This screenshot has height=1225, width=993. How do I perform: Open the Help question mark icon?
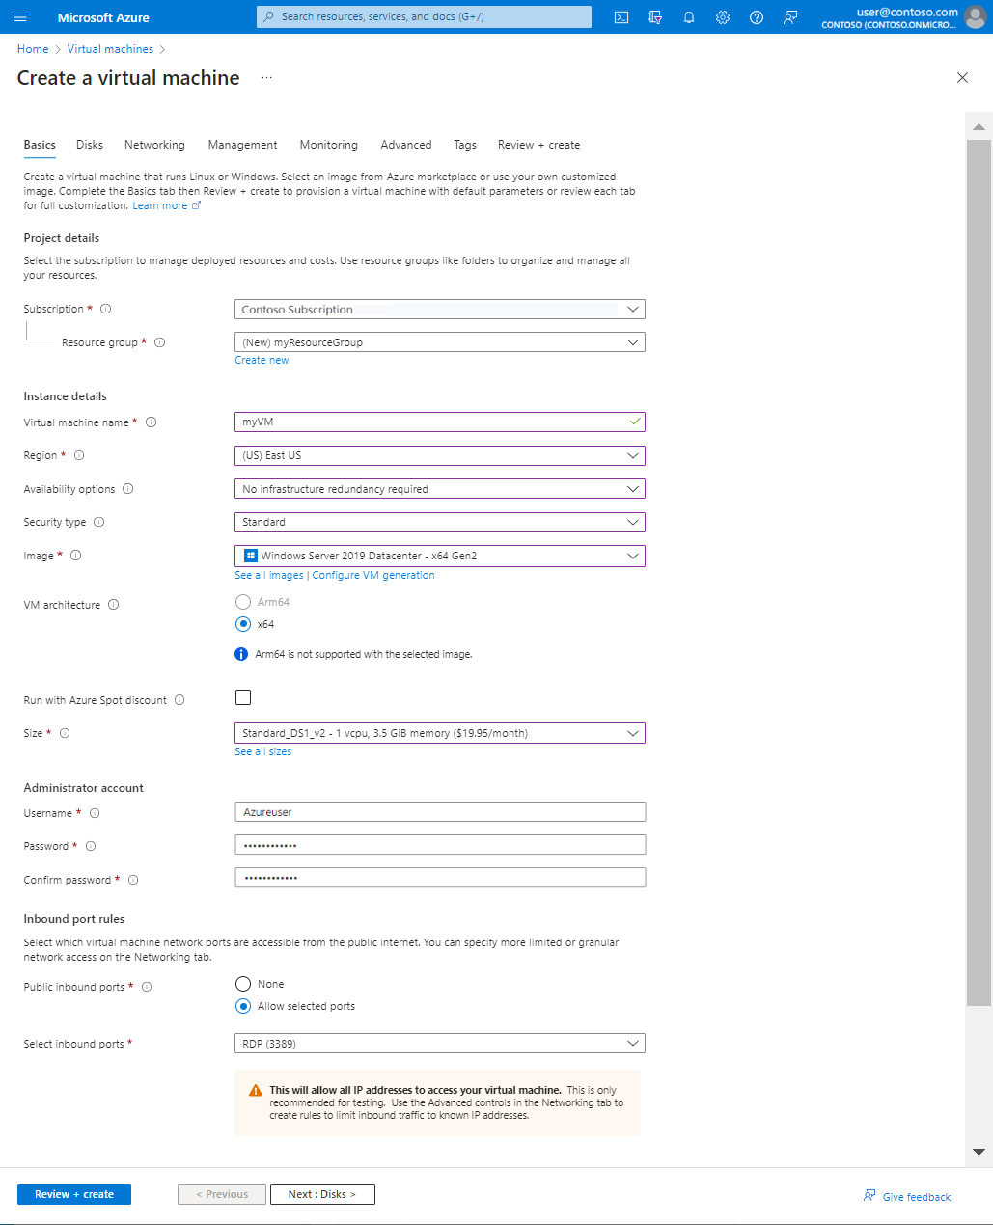click(757, 17)
